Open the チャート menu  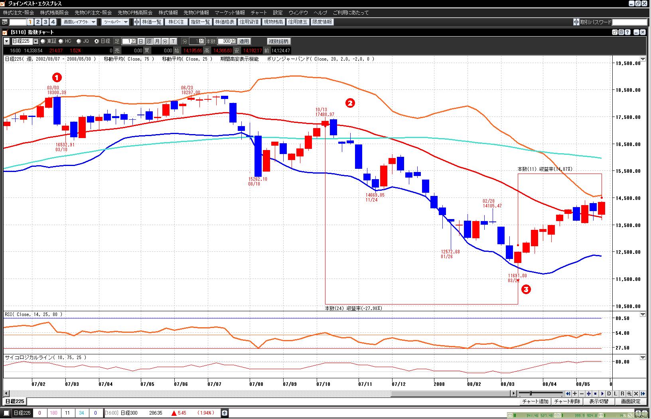click(258, 13)
